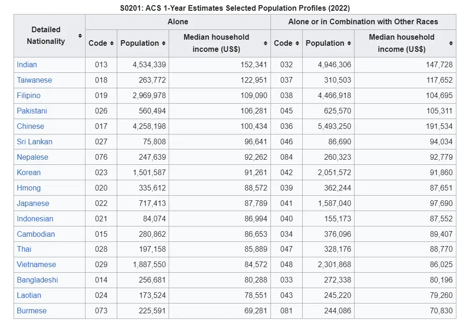The image size is (462, 325).
Task: Follow the Indonesian link
Action: tap(35, 219)
